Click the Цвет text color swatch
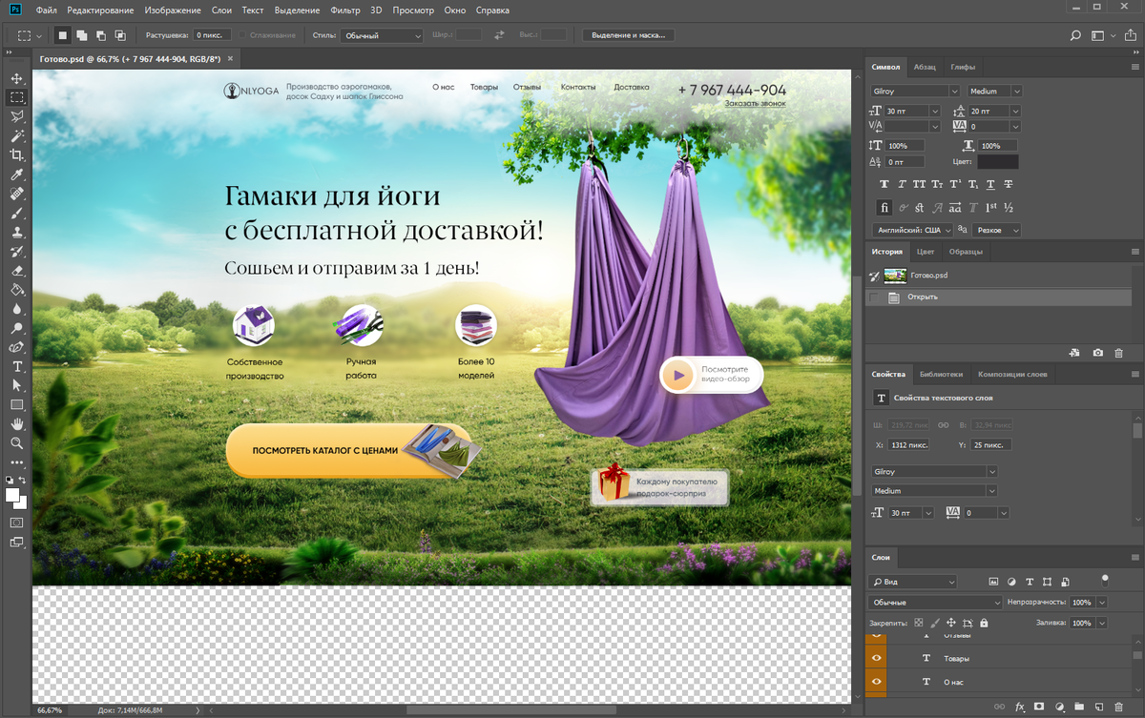Screen dimensions: 1145x718 point(997,162)
